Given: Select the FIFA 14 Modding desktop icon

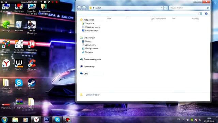Looking at the screenshot, I should click(32, 27).
